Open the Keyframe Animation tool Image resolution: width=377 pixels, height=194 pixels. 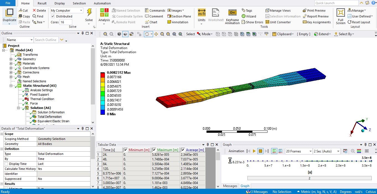(x=232, y=13)
